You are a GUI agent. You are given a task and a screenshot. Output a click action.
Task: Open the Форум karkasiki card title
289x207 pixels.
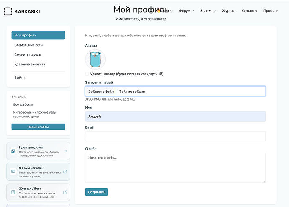tap(31, 168)
